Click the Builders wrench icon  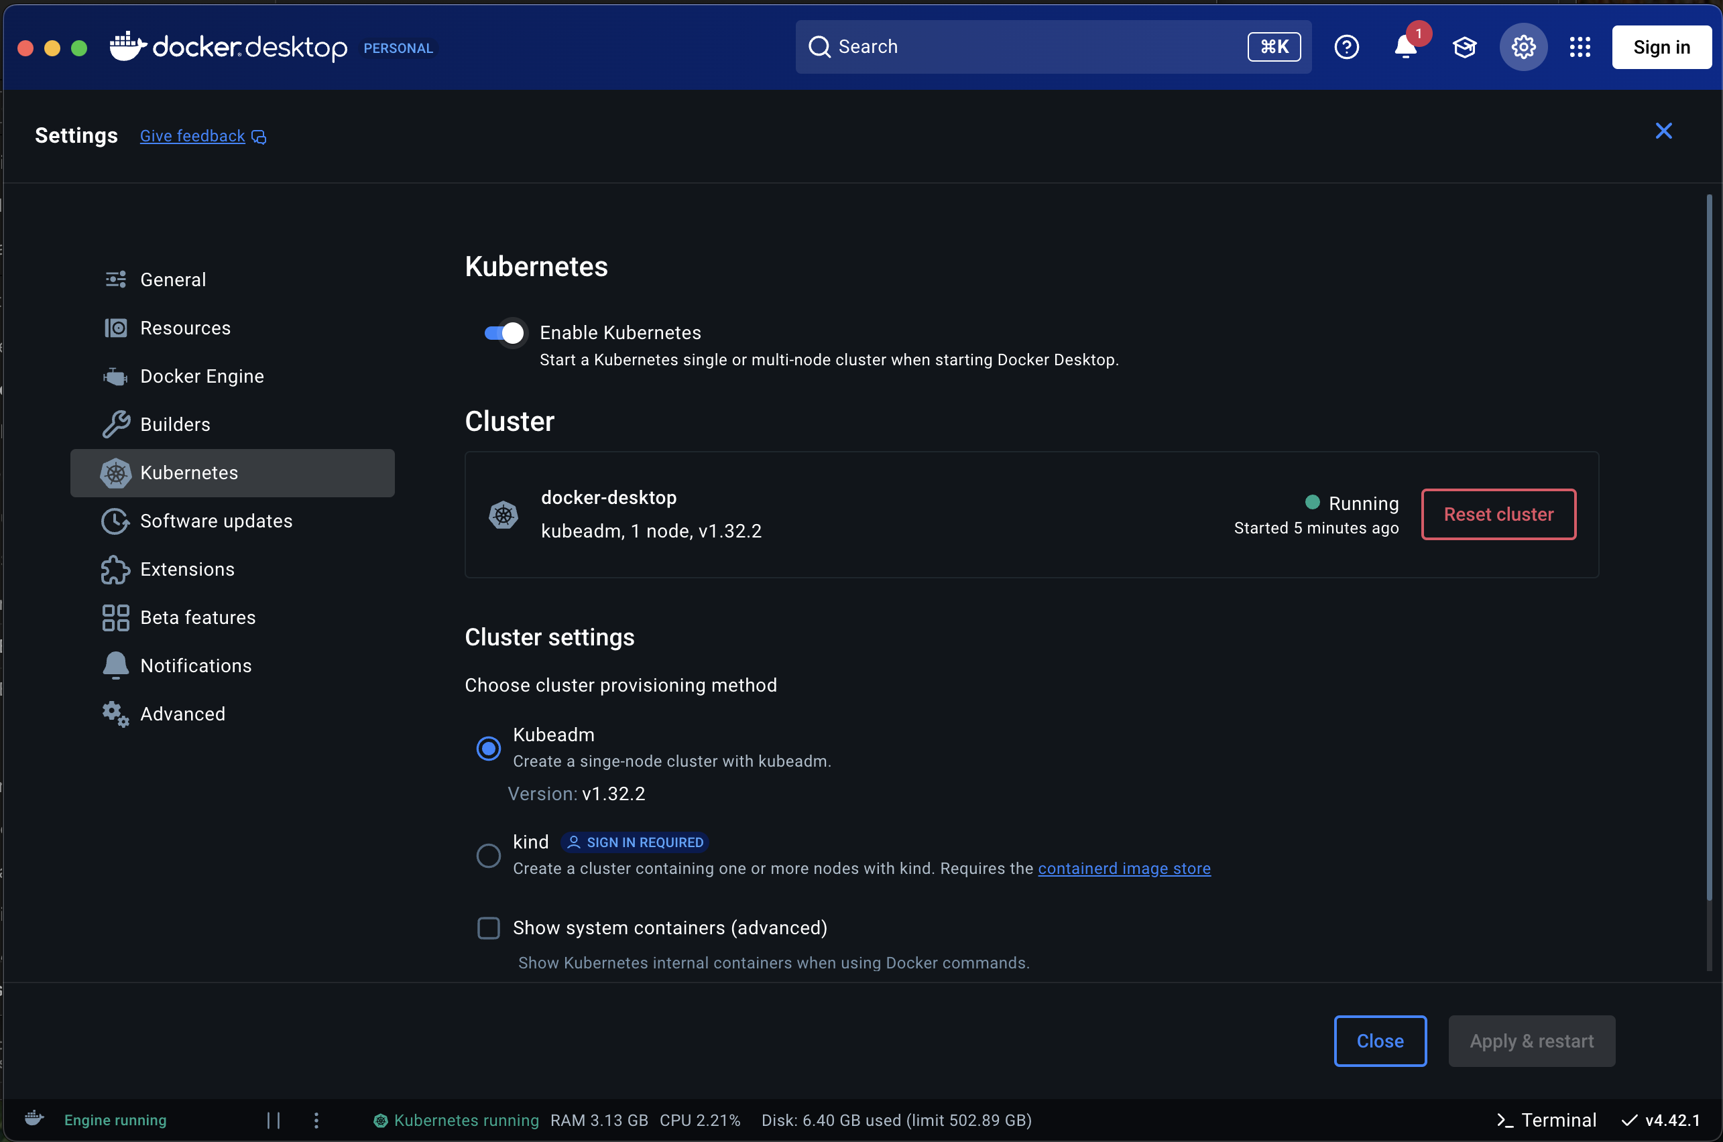(115, 425)
